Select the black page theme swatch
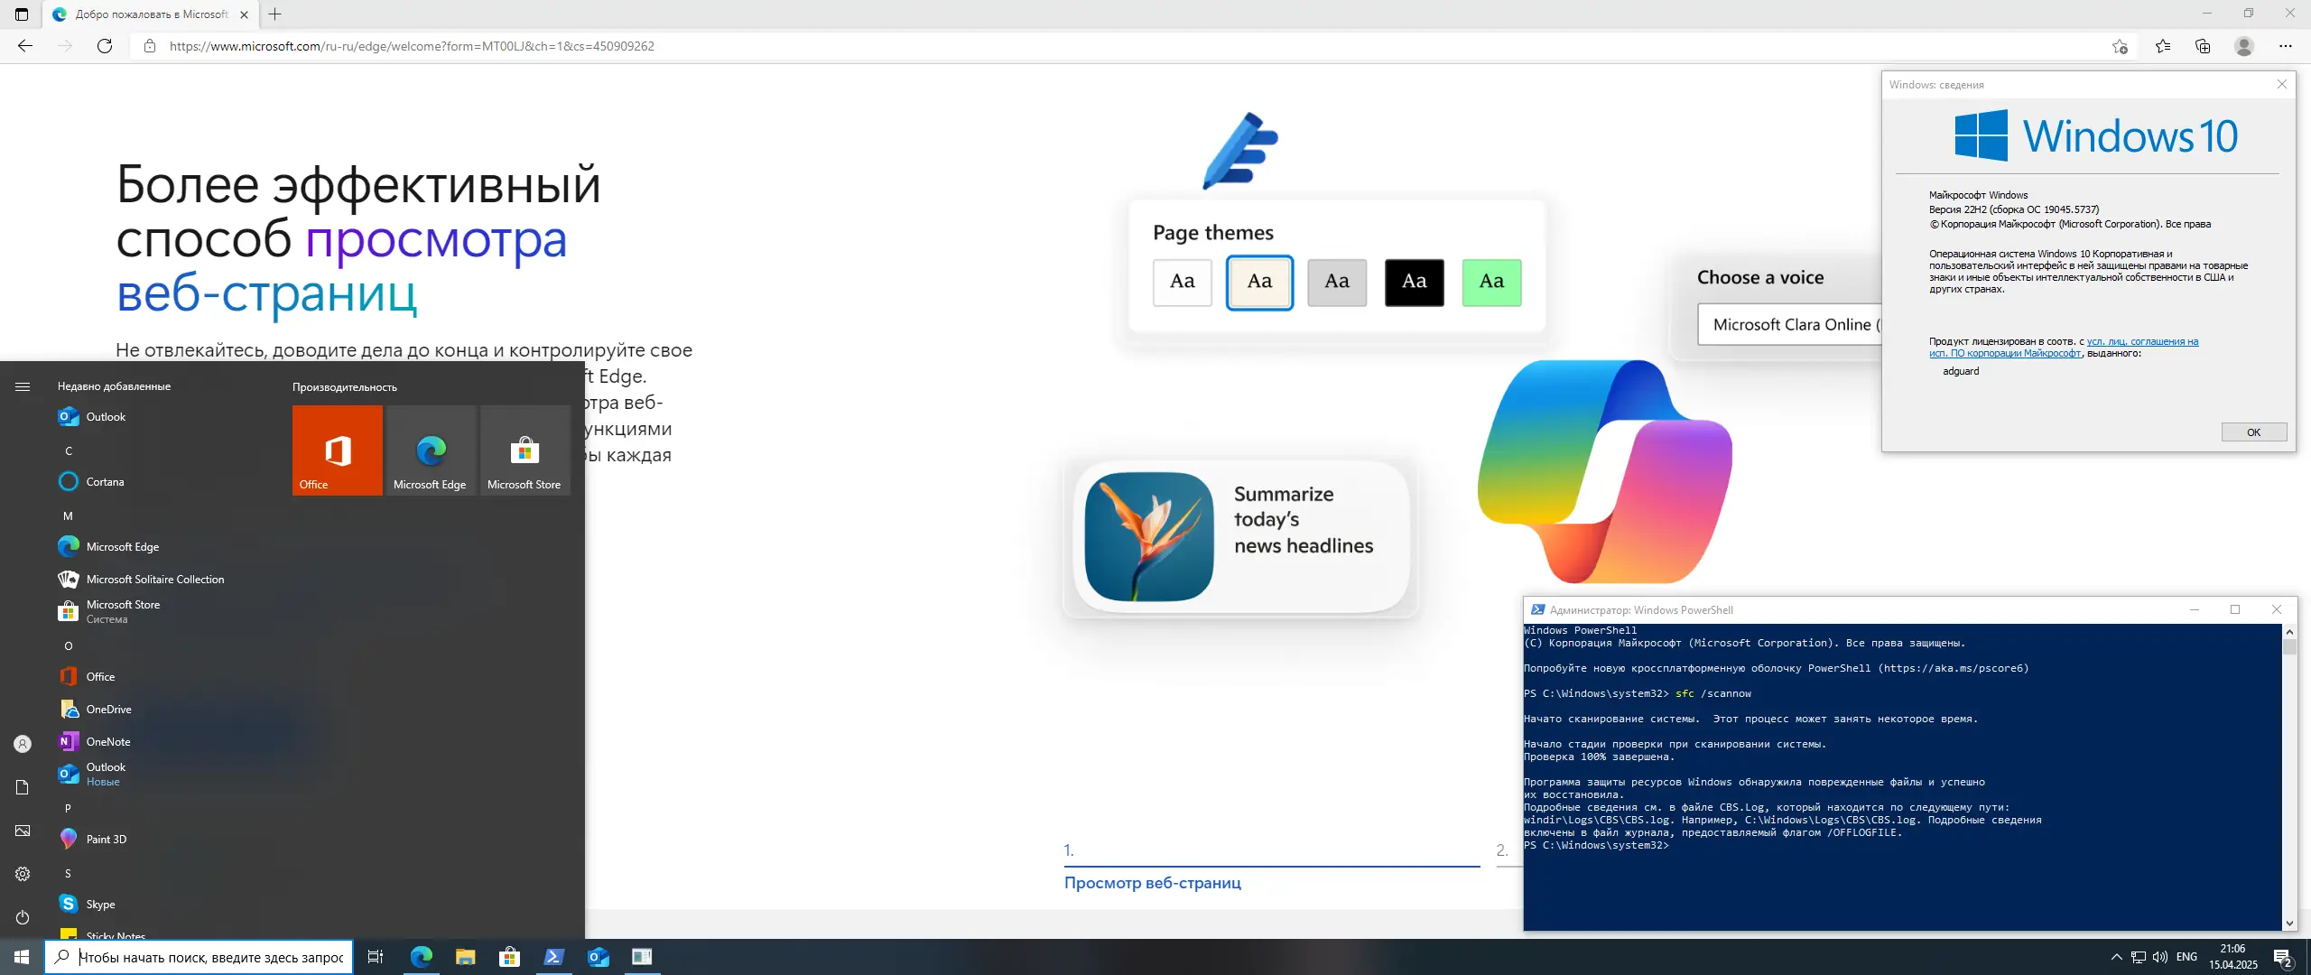Image resolution: width=2311 pixels, height=975 pixels. tap(1414, 282)
